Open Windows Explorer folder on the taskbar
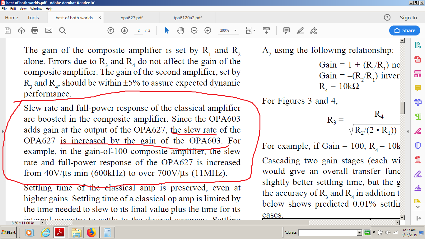425x239 pixels. pyautogui.click(x=77, y=232)
